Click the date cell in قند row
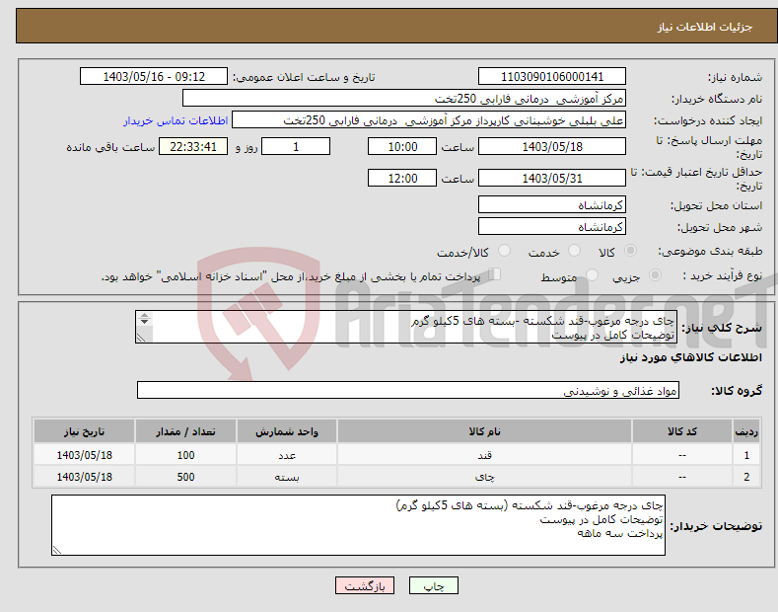Image resolution: width=778 pixels, height=612 pixels. (85, 454)
